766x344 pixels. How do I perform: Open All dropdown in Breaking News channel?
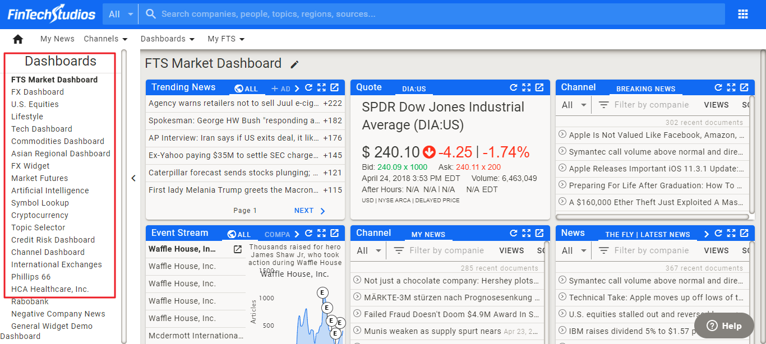574,105
